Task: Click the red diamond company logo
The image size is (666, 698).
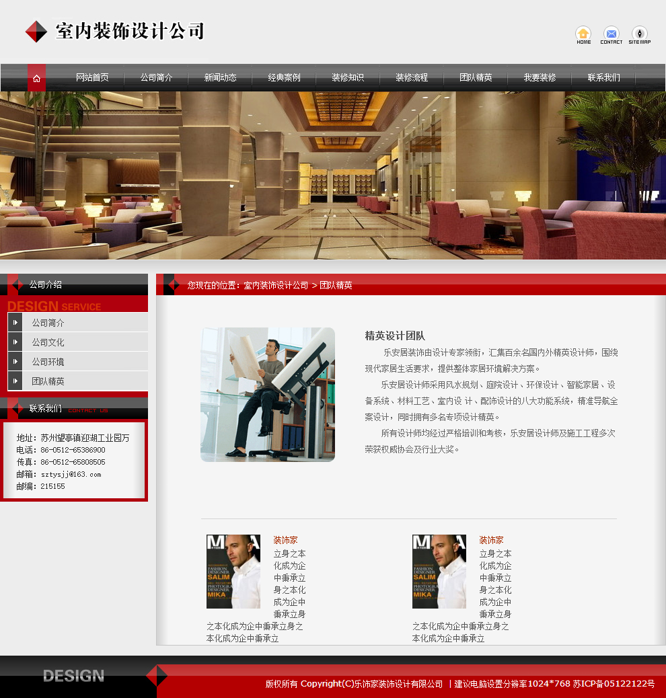Action: pos(36,31)
